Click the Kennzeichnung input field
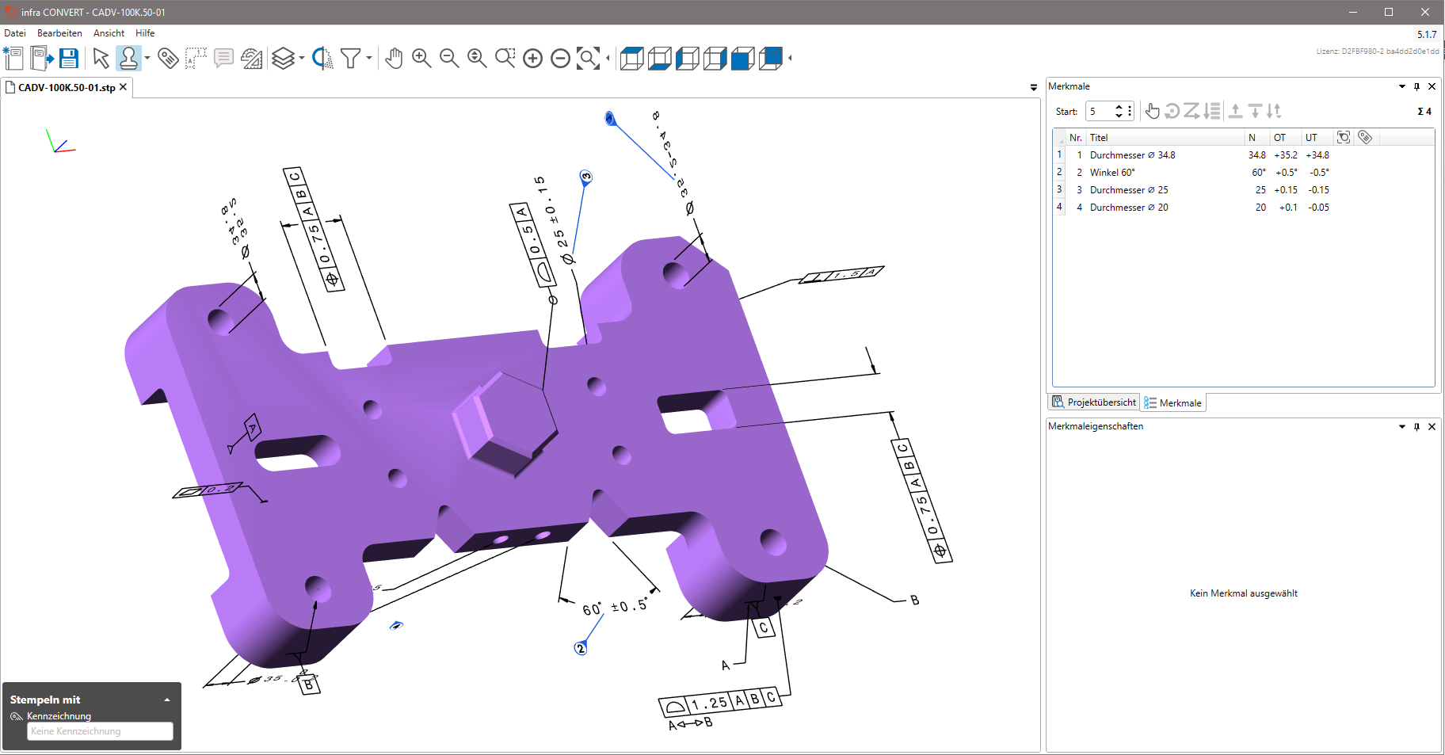The image size is (1445, 755). coord(100,731)
